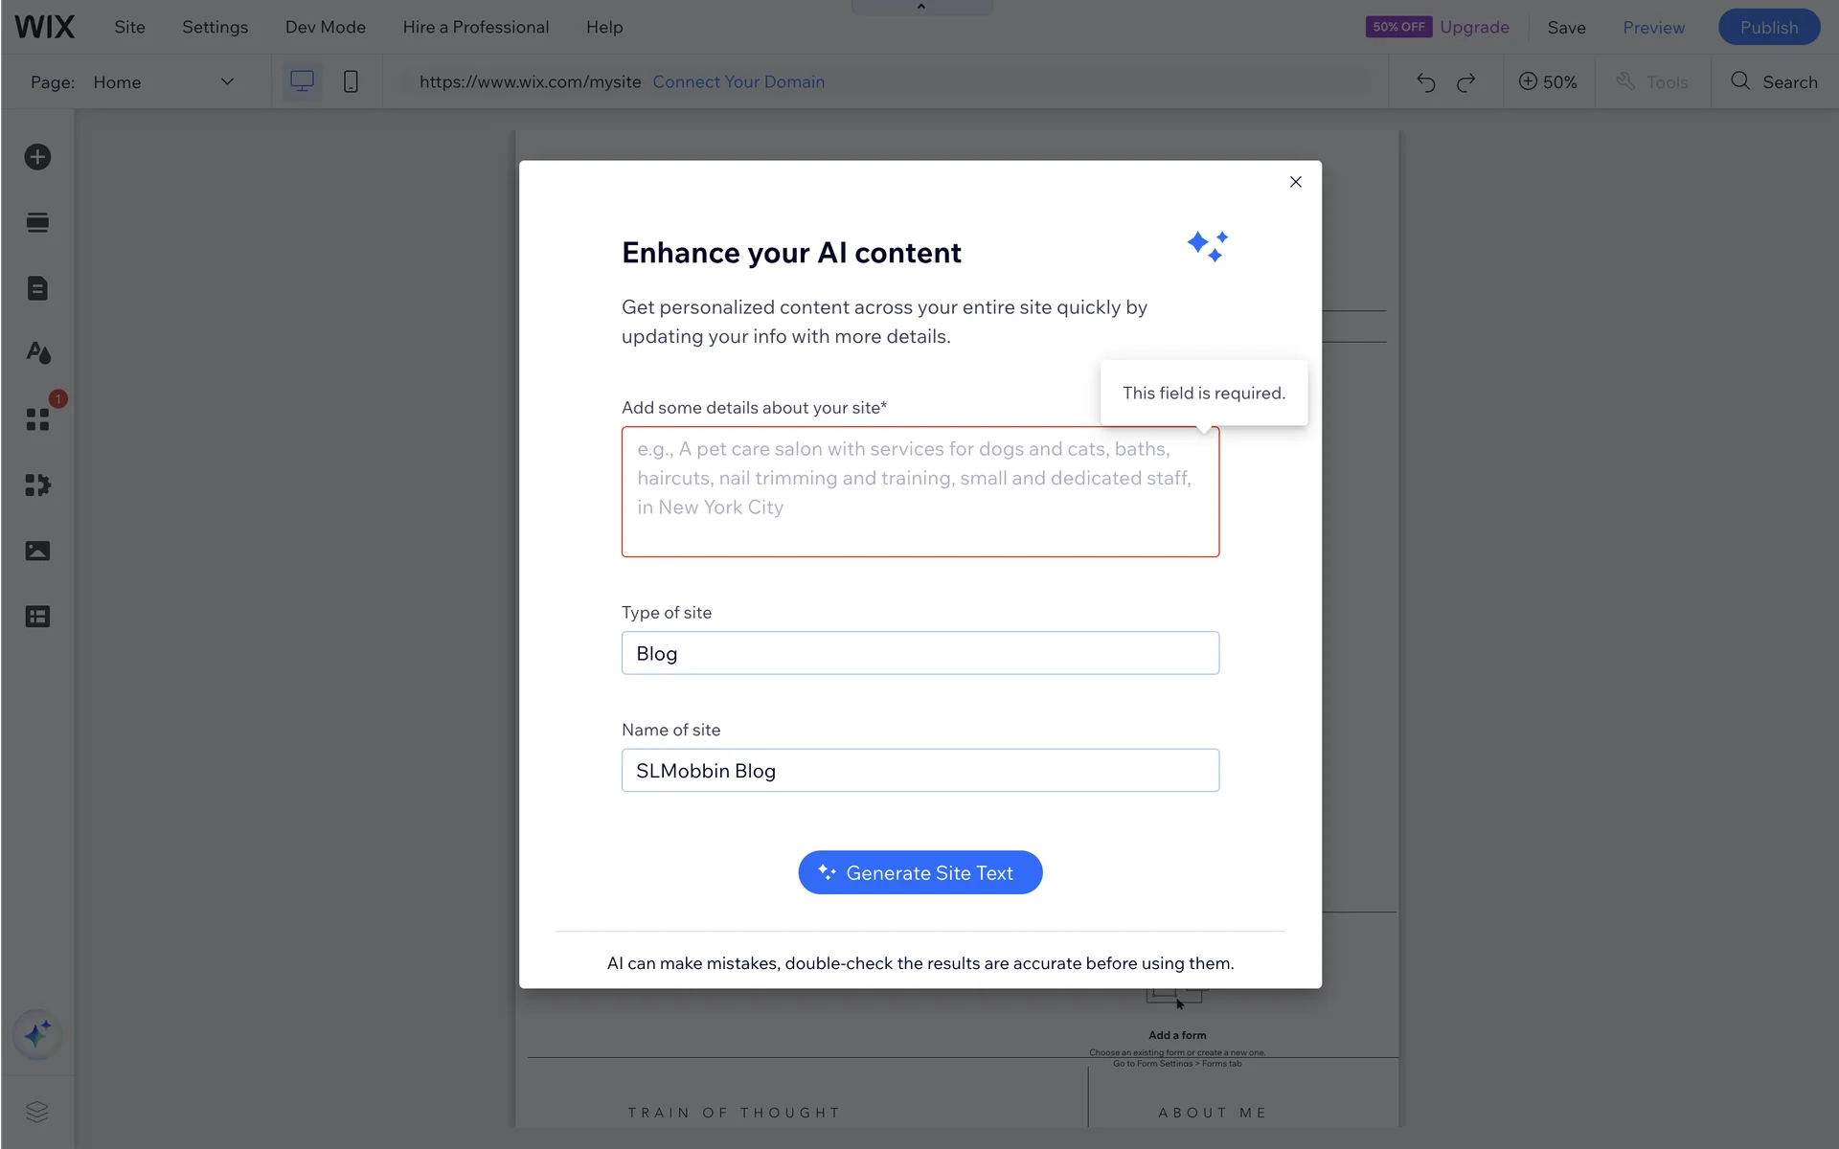The image size is (1839, 1149).
Task: Open the AI assistant sparkle icon
Action: tap(37, 1034)
